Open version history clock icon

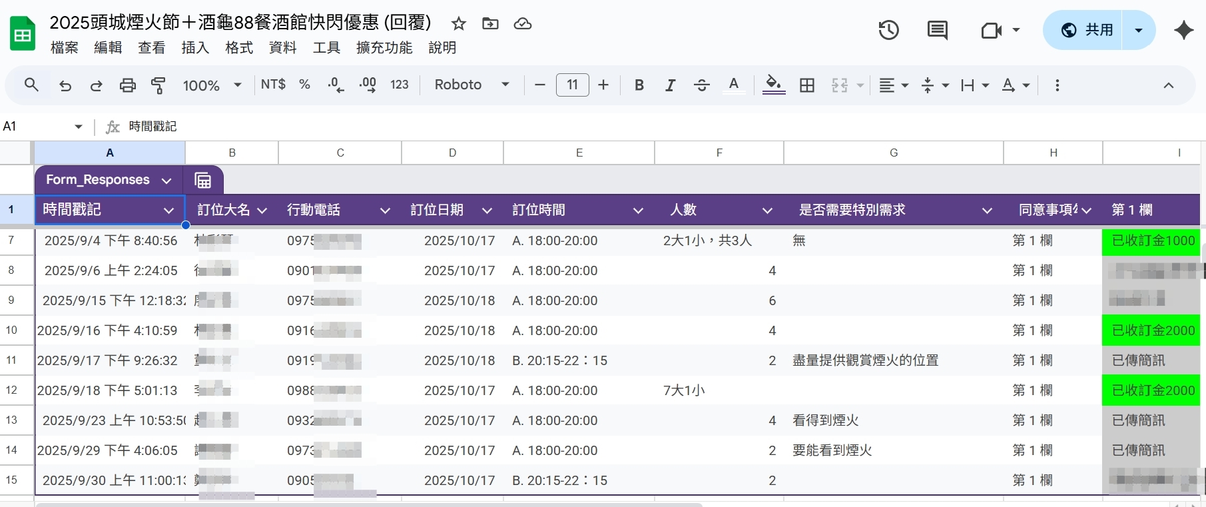point(888,30)
